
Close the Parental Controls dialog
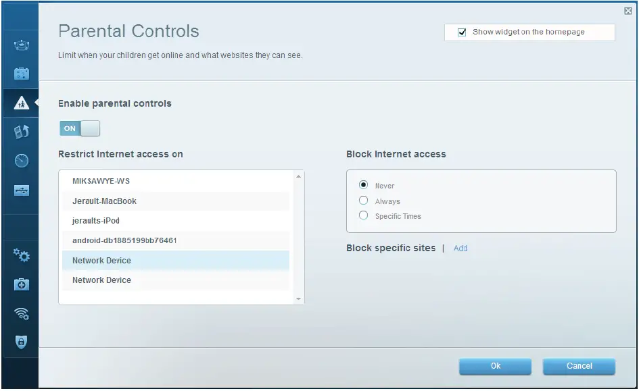628,11
